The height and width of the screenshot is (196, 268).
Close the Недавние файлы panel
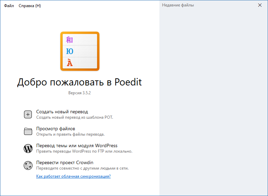coord(260,5)
